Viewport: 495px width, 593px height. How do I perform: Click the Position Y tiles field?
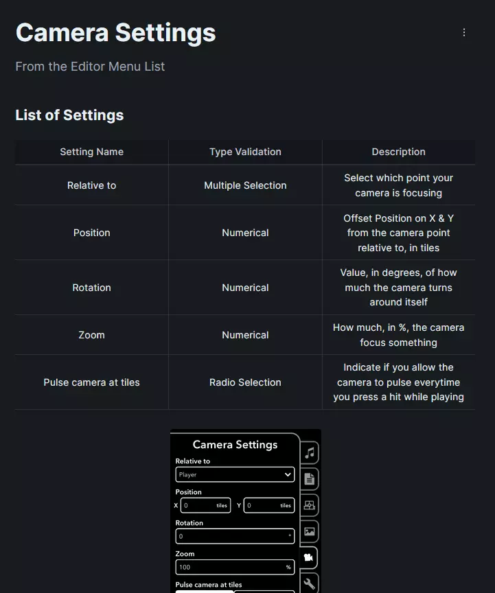point(268,505)
